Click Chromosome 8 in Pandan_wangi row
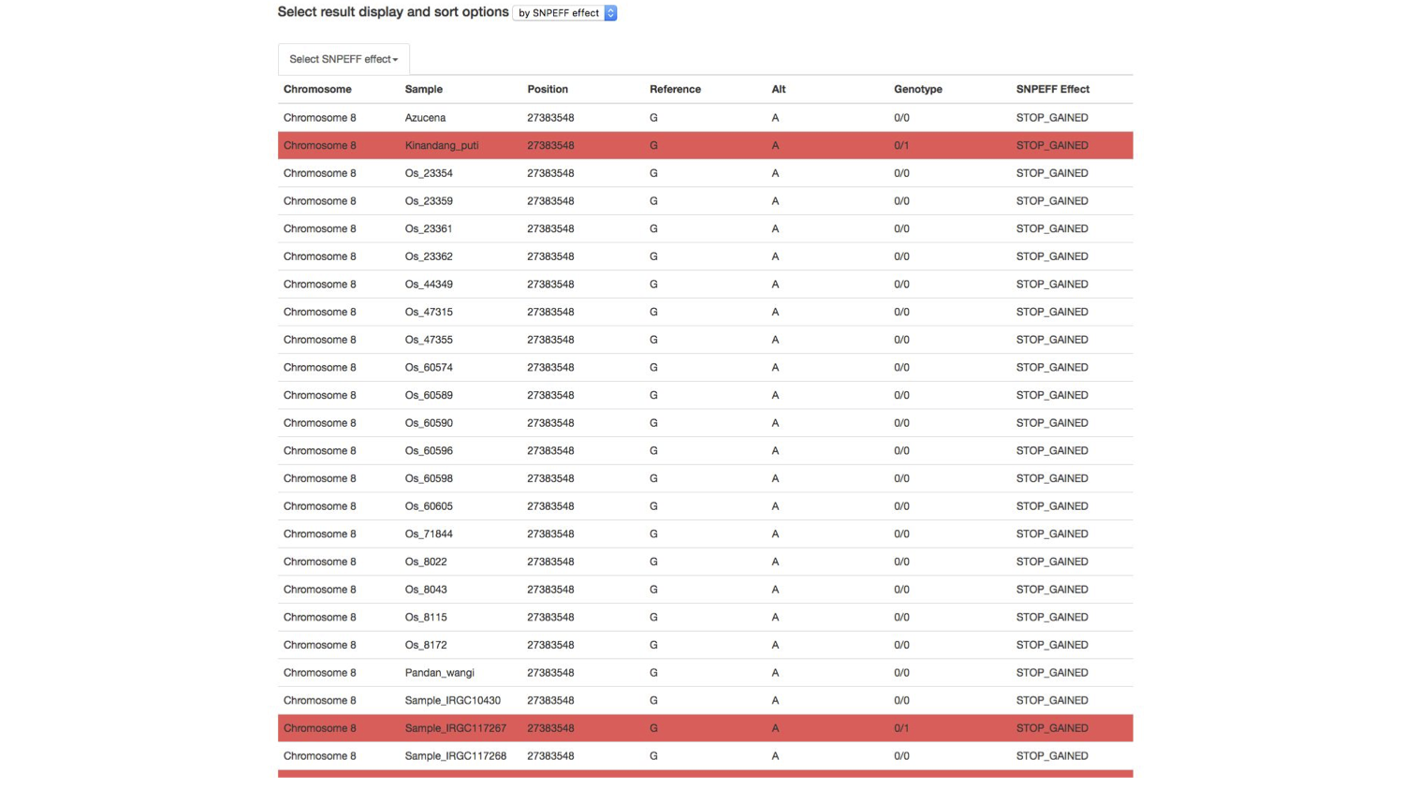Screen dimensions: 1404x789 click(x=320, y=673)
